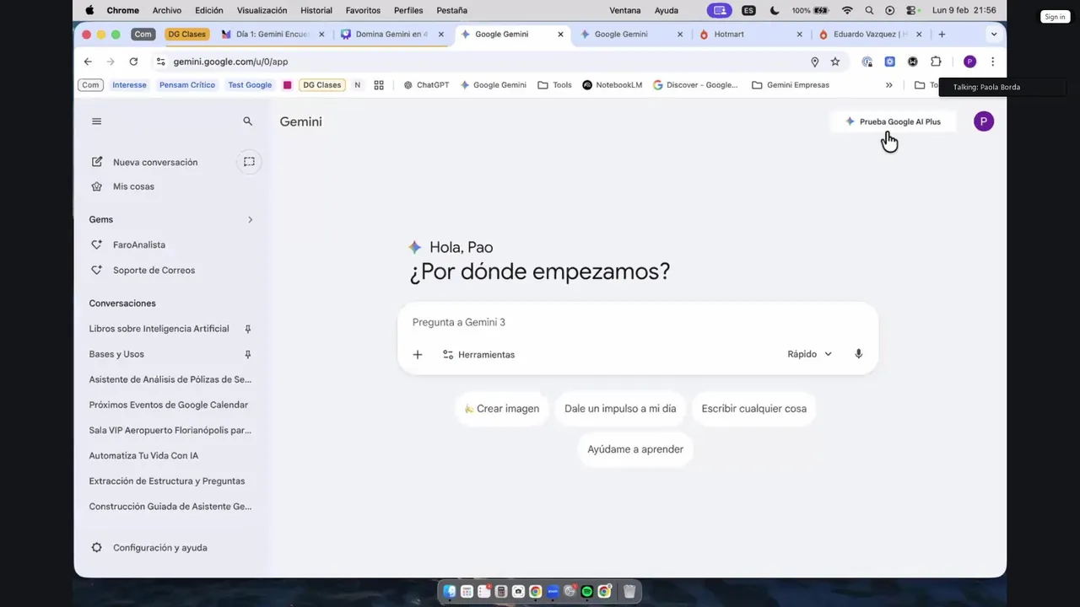Click the temporary chat dashed-square icon
1080x607 pixels.
click(249, 162)
